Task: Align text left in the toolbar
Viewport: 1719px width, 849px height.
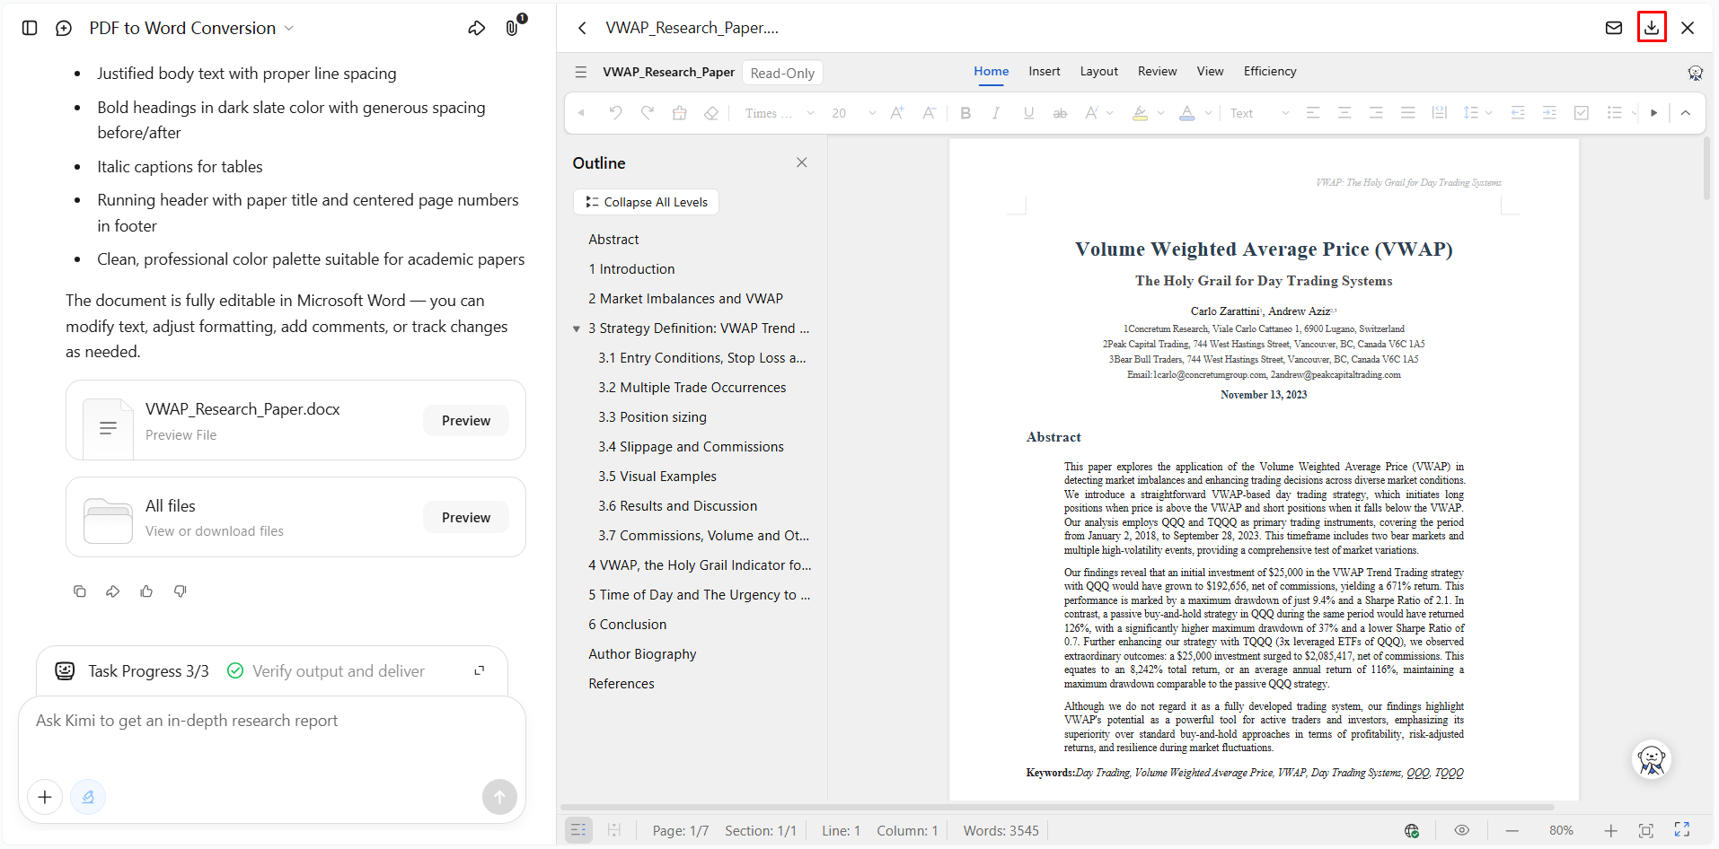Action: pyautogui.click(x=1313, y=113)
